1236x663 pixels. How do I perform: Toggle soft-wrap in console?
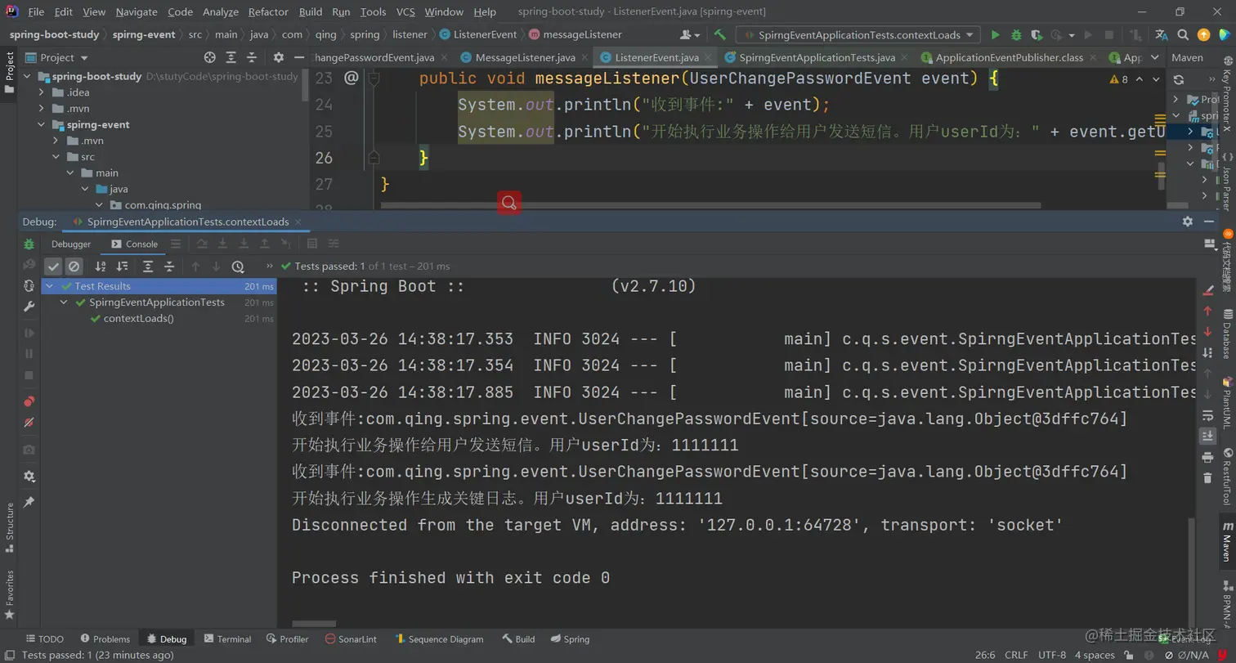[x=1207, y=414]
